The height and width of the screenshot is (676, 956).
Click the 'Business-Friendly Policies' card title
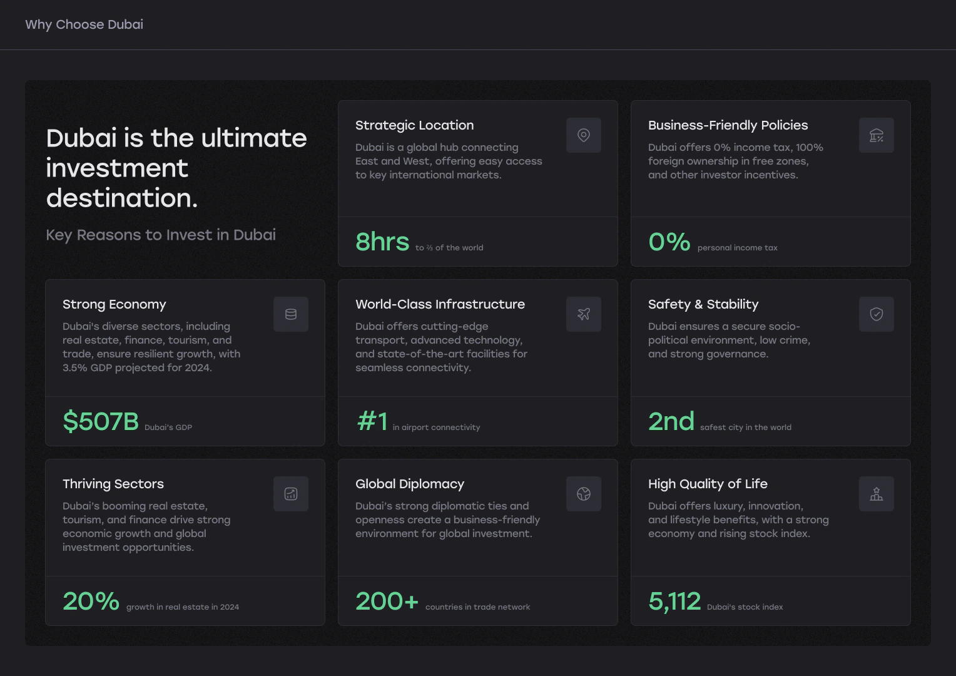[728, 125]
